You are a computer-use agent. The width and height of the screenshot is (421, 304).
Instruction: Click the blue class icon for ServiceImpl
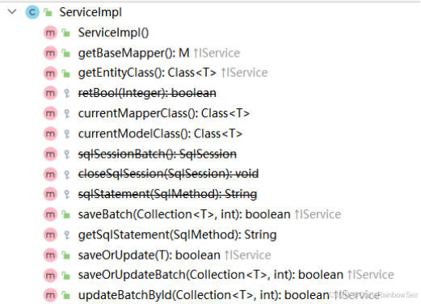(32, 12)
